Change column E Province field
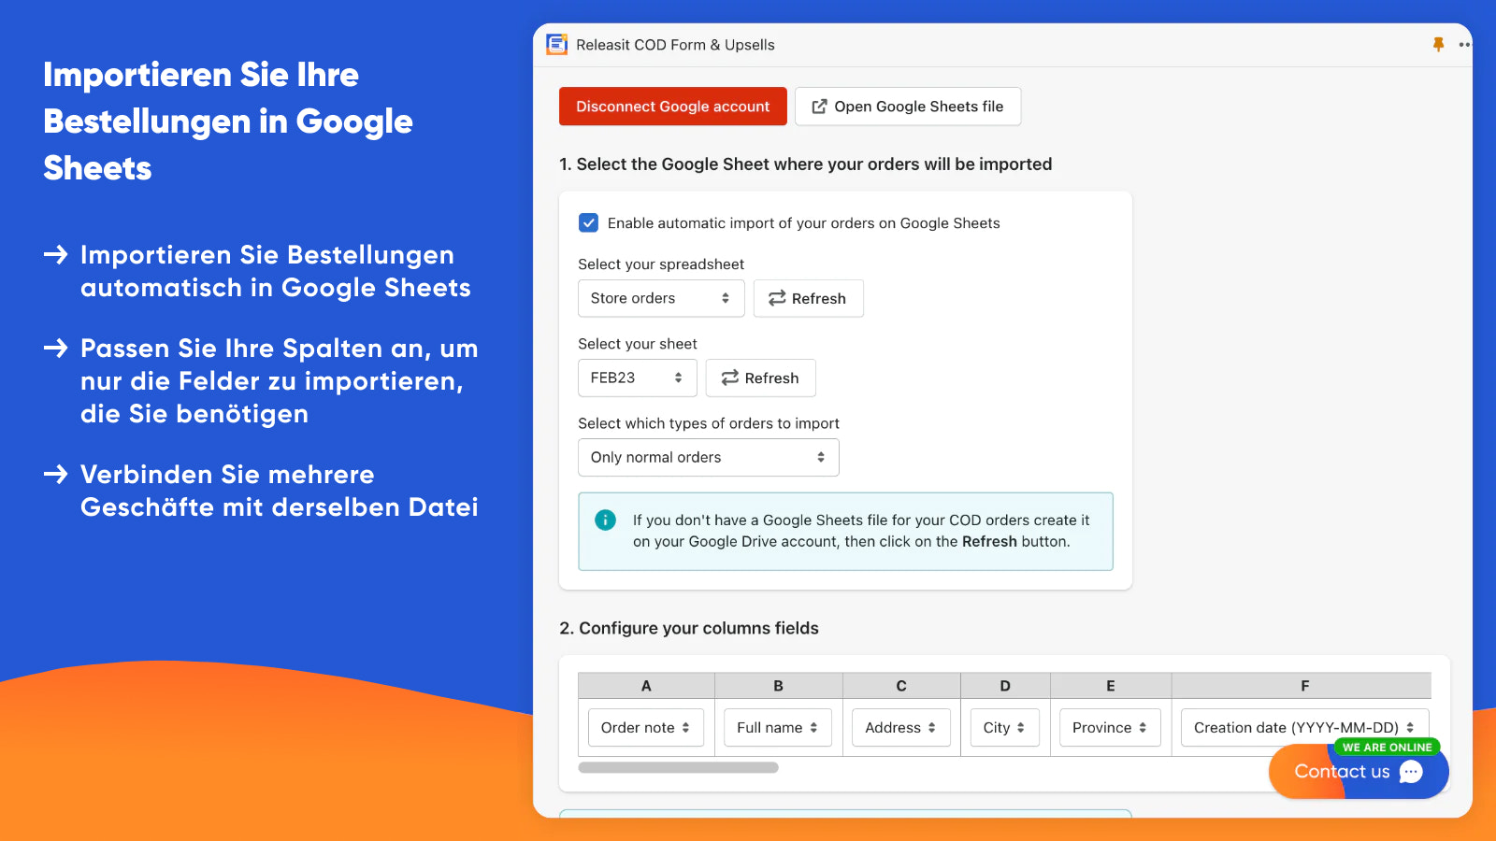Screen dimensions: 1496x841 click(1110, 727)
